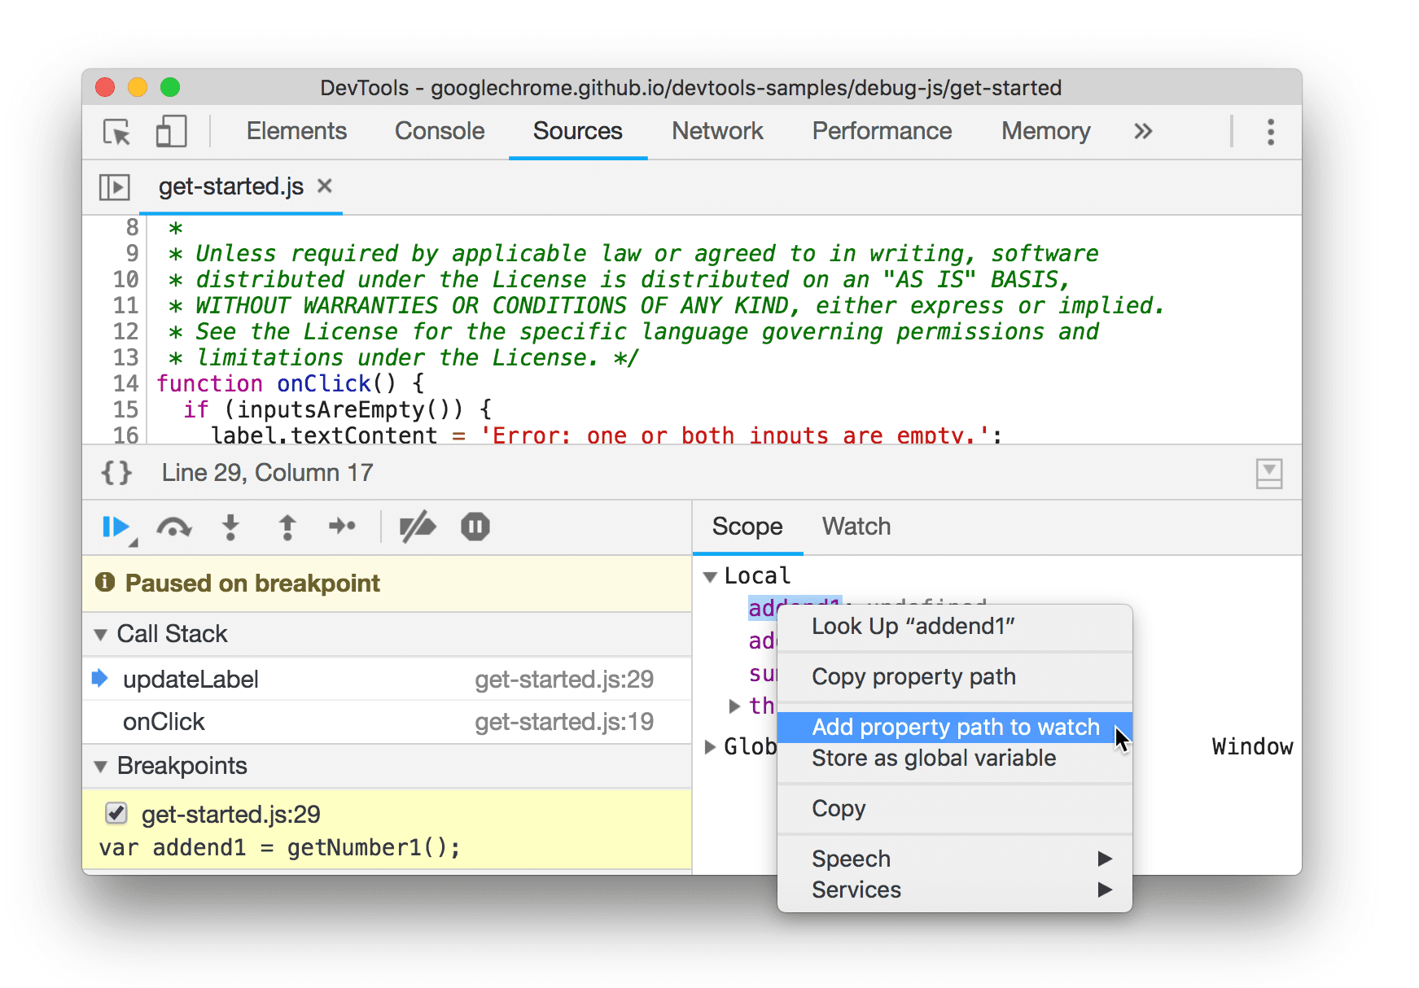Switch to the Console tab
Viewport: 1419px width, 988px height.
point(439,131)
